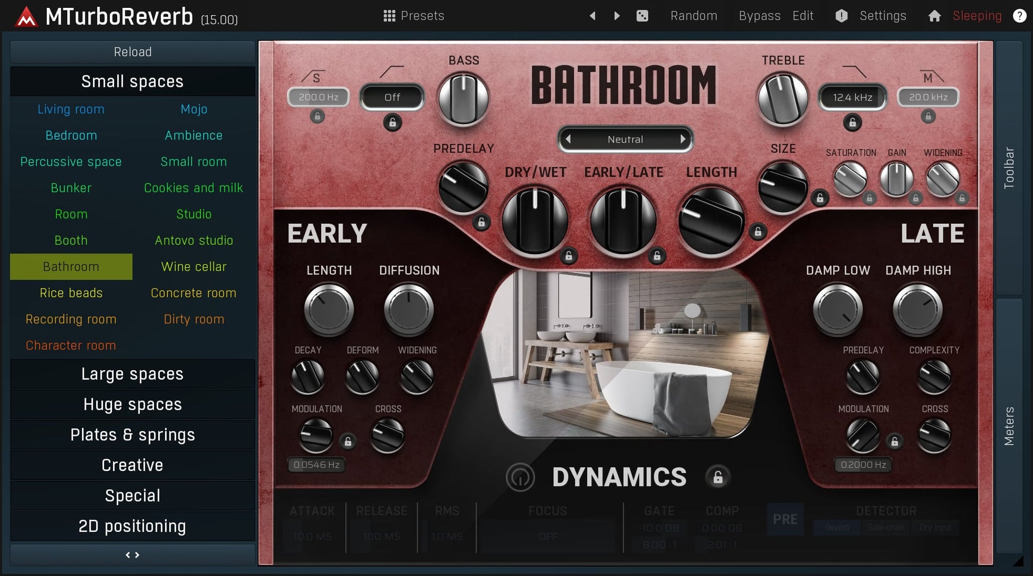Toggle the bass filter Off switch
Viewport: 1033px width, 576px height.
point(391,97)
